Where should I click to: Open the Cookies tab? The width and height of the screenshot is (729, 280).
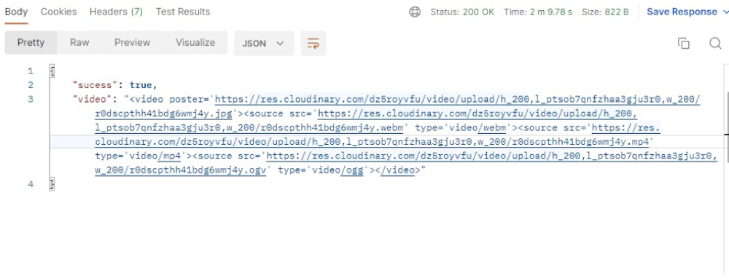[x=58, y=12]
